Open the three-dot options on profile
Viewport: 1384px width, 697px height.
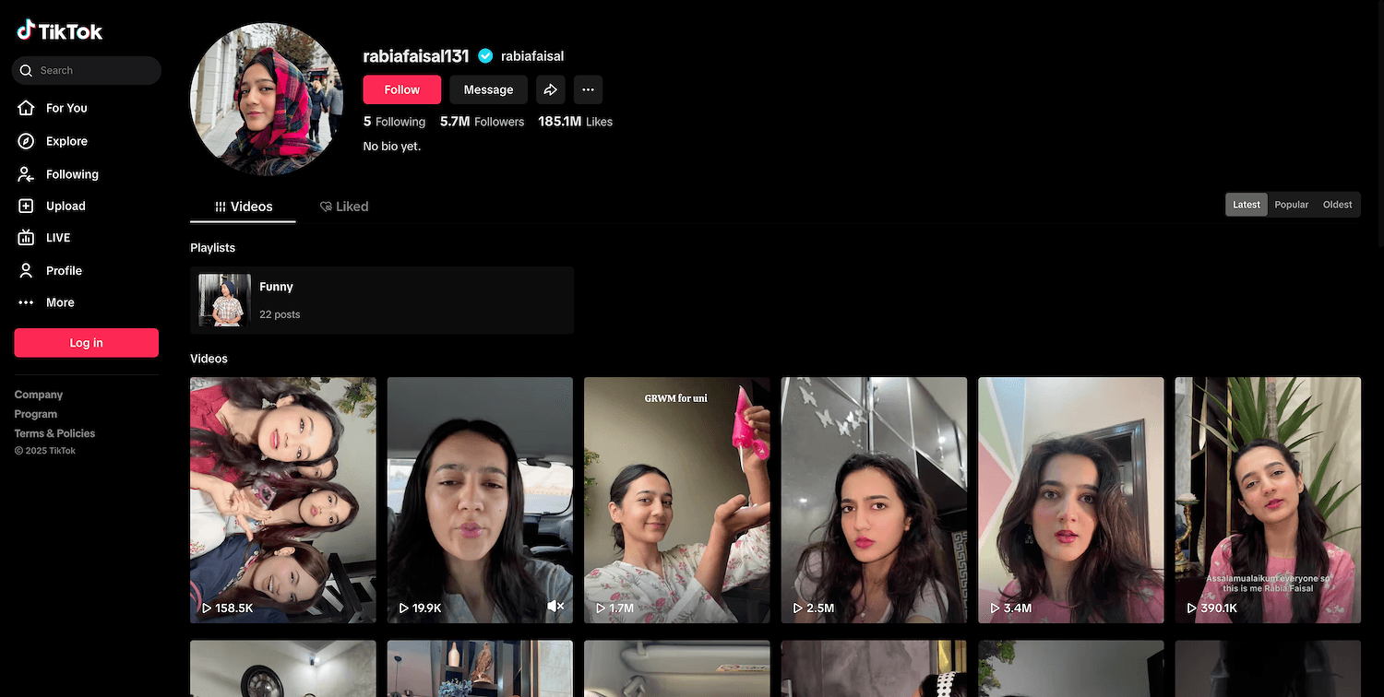coord(588,89)
